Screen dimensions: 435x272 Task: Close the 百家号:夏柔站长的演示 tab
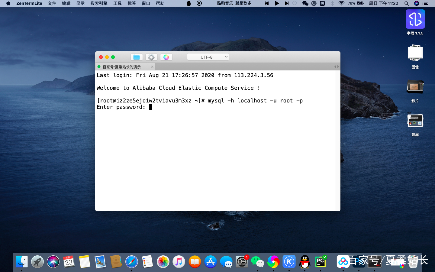[x=152, y=67]
